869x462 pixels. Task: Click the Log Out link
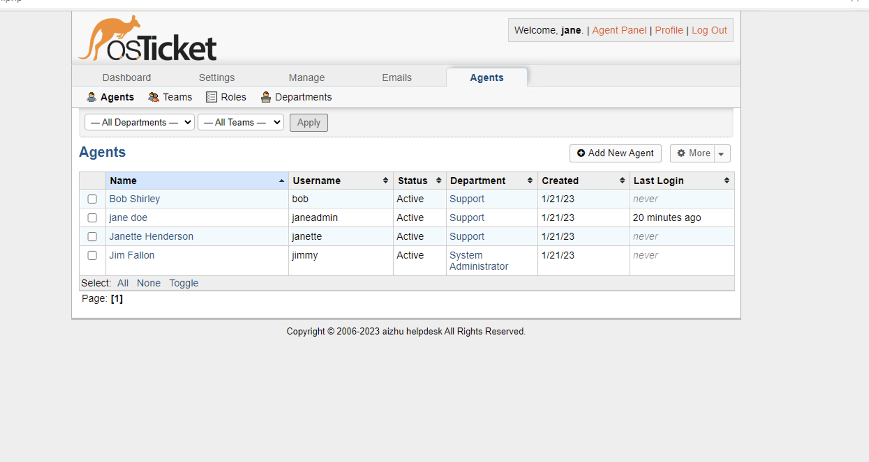(709, 30)
